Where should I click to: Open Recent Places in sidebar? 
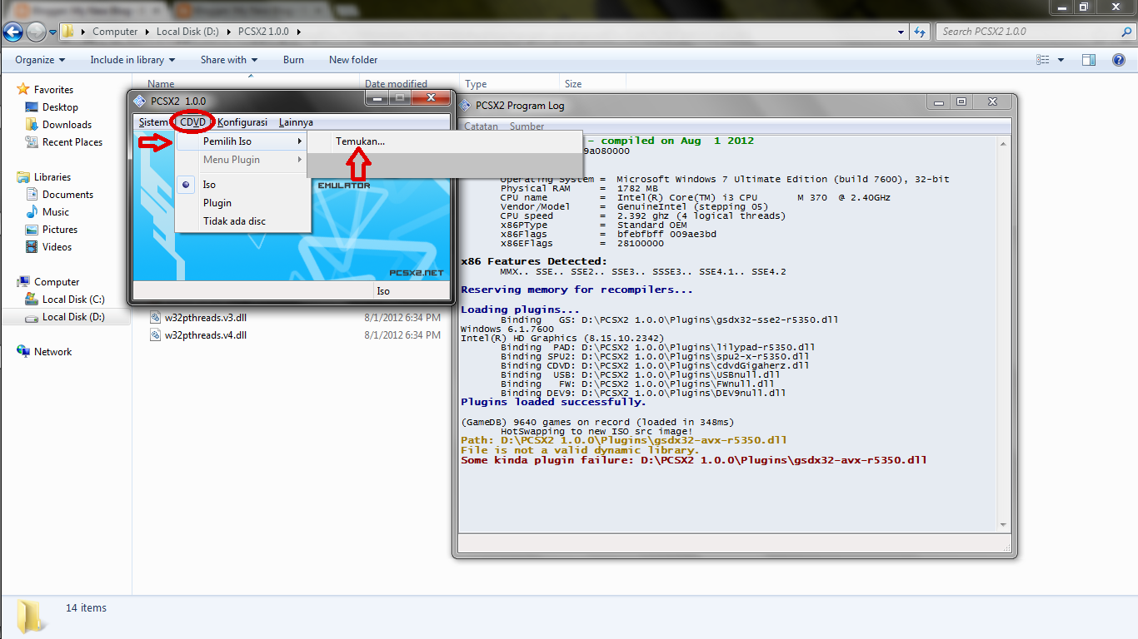click(x=72, y=142)
